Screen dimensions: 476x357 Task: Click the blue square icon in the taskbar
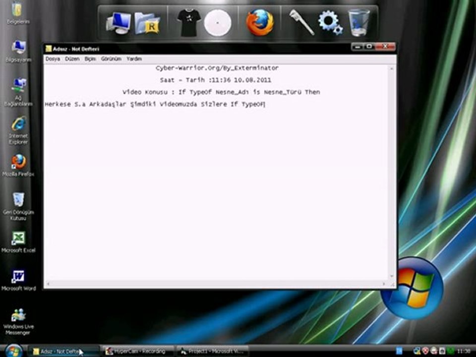pyautogui.click(x=399, y=351)
